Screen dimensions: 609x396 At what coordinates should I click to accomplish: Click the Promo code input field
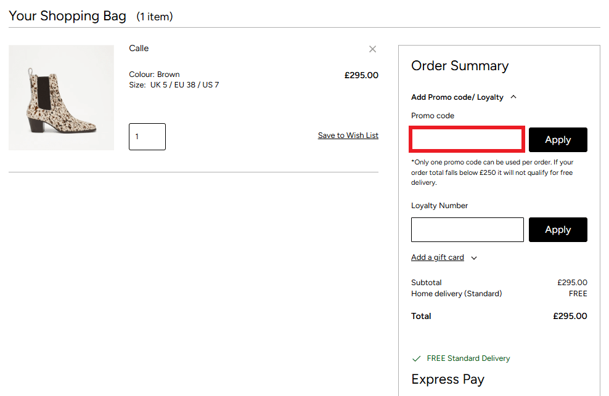click(467, 139)
